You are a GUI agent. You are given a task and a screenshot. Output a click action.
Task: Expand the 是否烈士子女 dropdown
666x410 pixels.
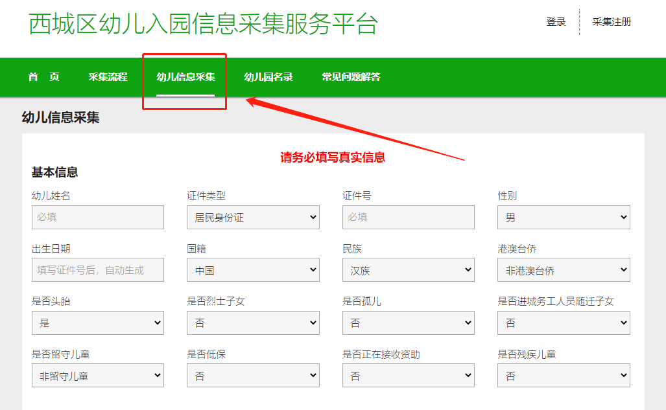point(253,323)
